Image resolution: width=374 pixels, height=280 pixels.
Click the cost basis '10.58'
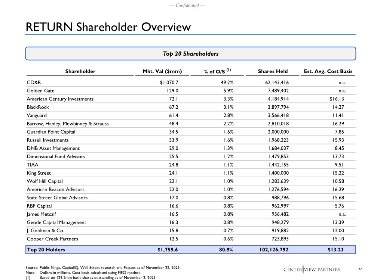(x=338, y=181)
